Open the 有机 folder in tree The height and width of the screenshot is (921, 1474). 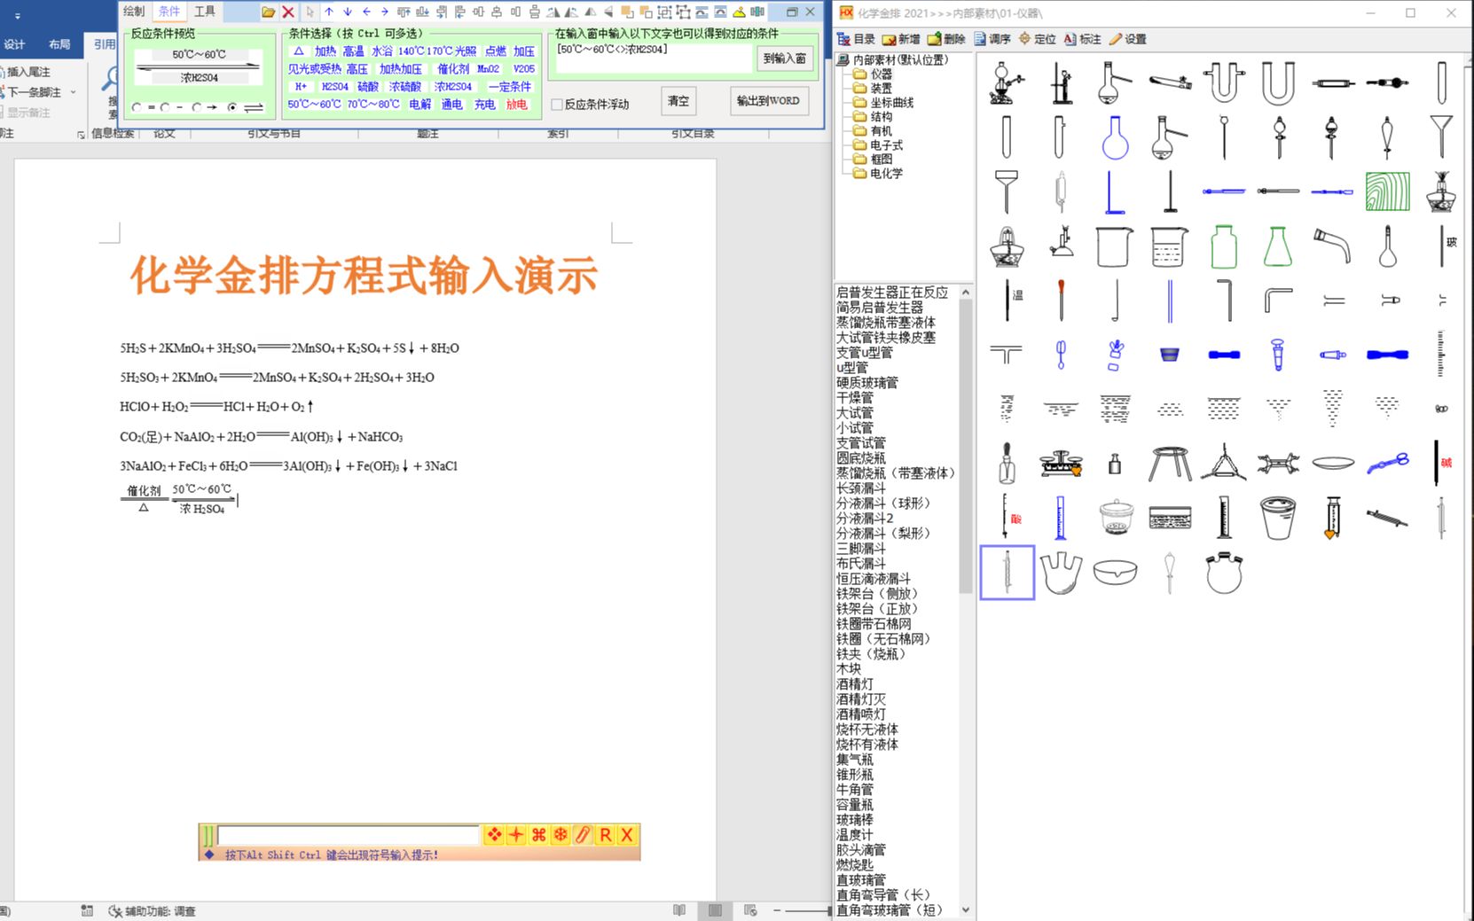click(x=873, y=131)
